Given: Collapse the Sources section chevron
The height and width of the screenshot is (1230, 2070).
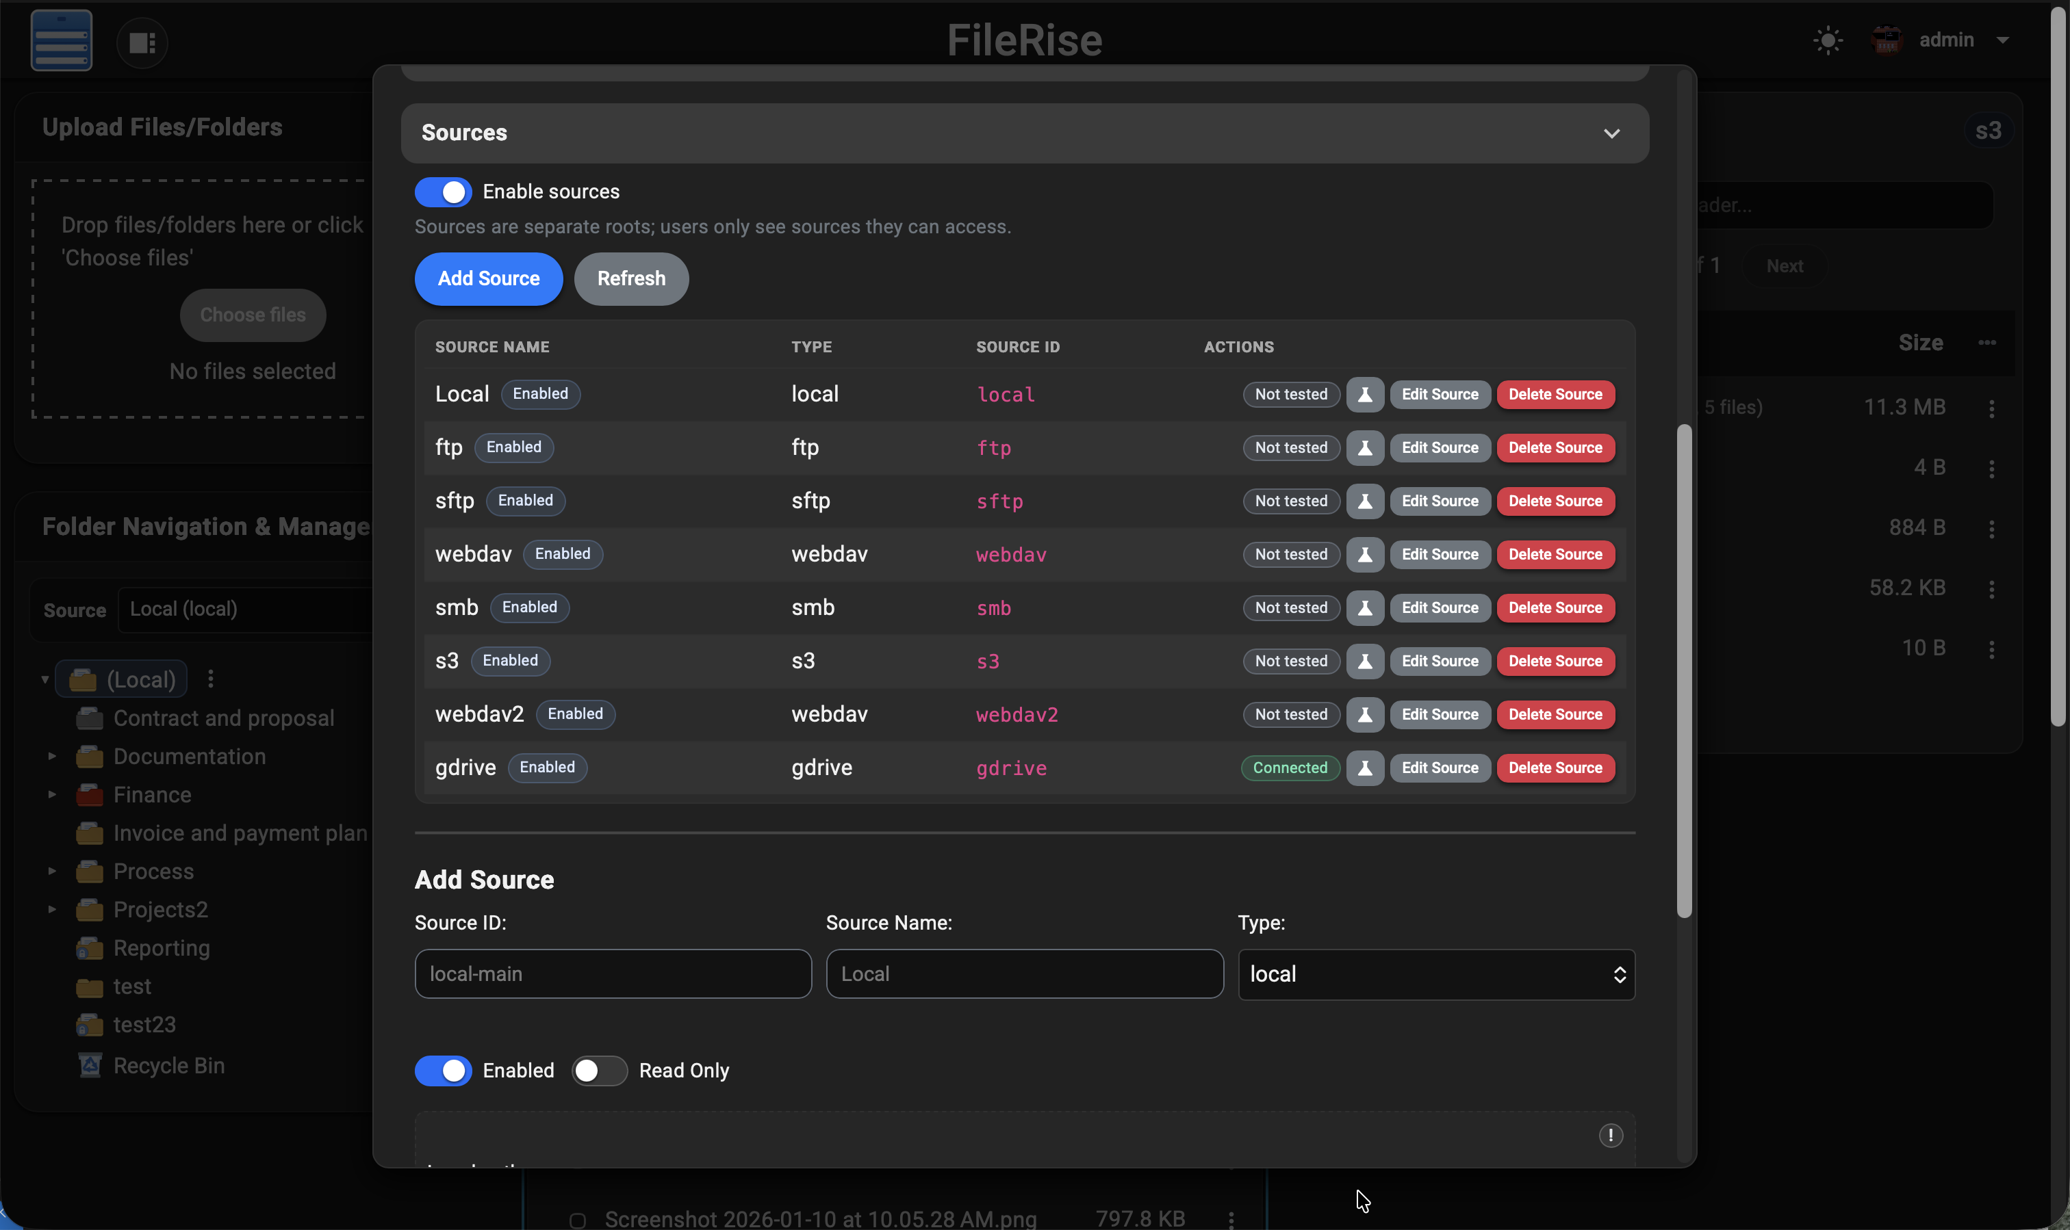Looking at the screenshot, I should click(1611, 133).
